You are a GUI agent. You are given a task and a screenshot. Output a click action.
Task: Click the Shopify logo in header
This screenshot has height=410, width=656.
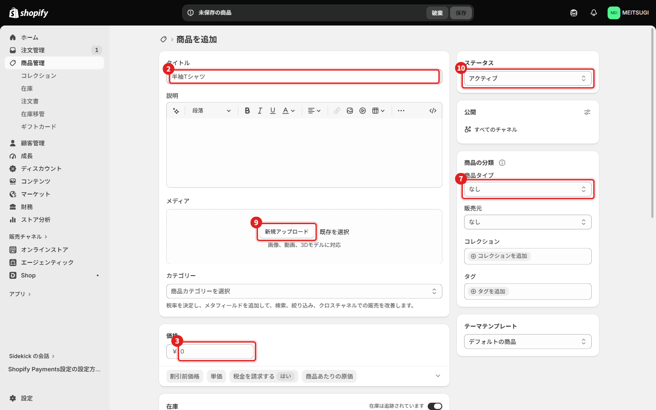click(x=29, y=13)
